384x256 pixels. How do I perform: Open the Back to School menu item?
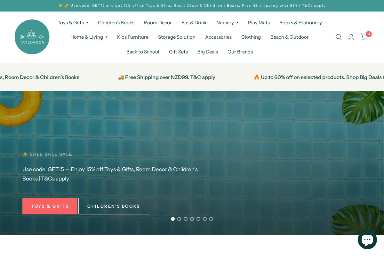[143, 52]
